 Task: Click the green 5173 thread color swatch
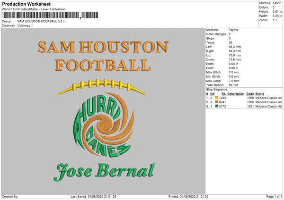[217, 106]
